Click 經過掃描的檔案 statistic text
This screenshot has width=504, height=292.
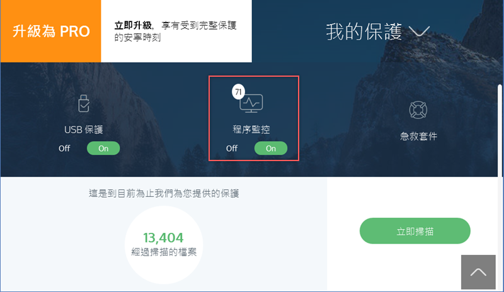pos(164,252)
